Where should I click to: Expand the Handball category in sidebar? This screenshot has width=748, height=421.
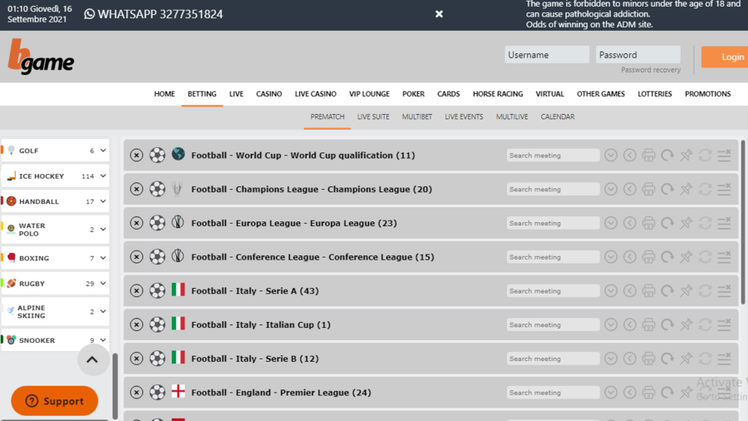click(103, 201)
